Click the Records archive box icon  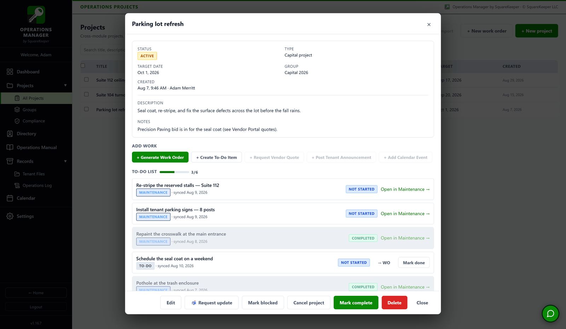coord(10,161)
